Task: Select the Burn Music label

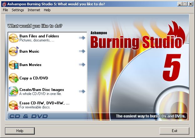Action: 29,51
